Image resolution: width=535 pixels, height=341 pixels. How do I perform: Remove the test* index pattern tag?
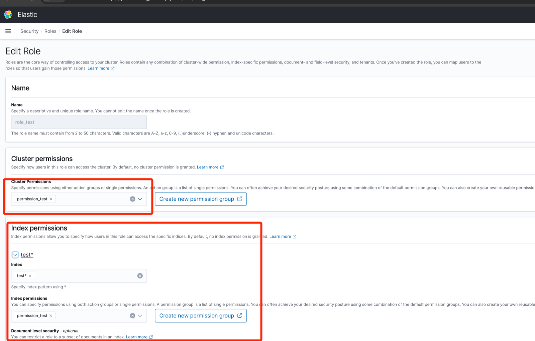point(30,276)
